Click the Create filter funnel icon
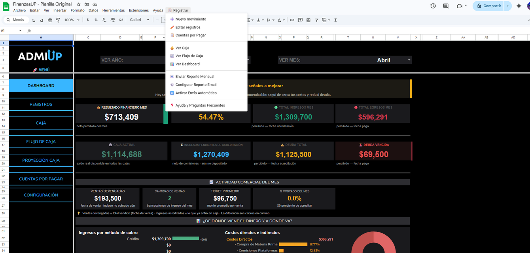The image size is (530, 253). click(316, 20)
